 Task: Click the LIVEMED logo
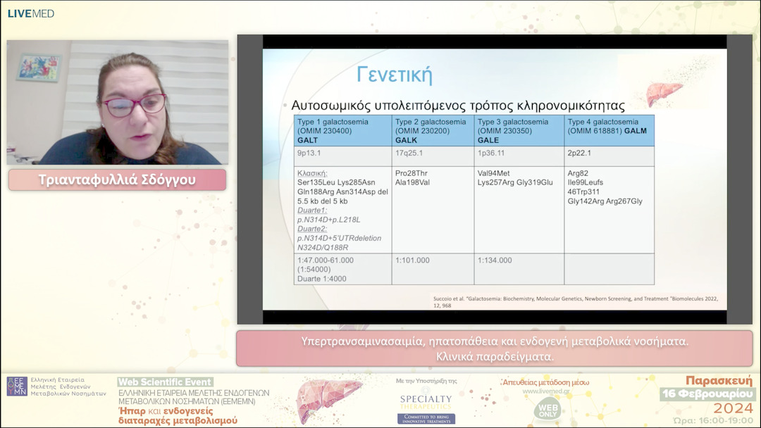pyautogui.click(x=30, y=13)
